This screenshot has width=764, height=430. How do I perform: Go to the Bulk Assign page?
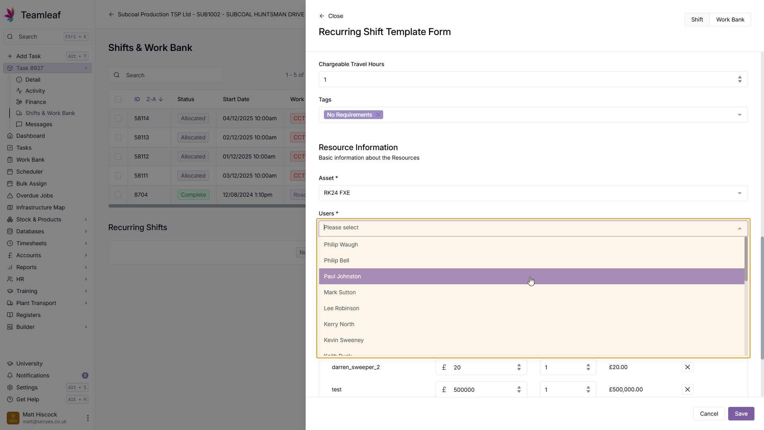coord(31,184)
